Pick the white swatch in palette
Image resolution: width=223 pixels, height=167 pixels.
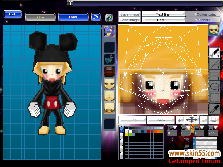tap(130, 131)
